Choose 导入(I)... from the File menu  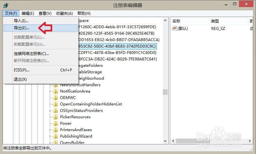tap(41, 21)
